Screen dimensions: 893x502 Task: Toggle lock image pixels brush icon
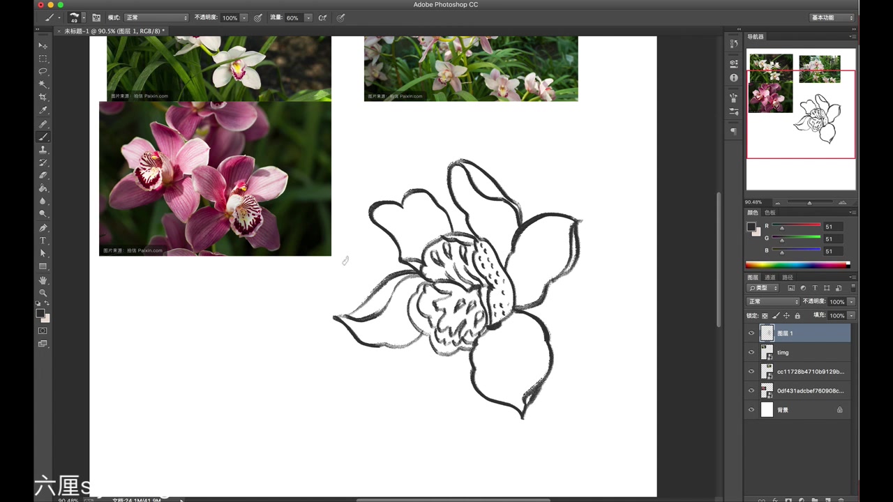click(776, 316)
